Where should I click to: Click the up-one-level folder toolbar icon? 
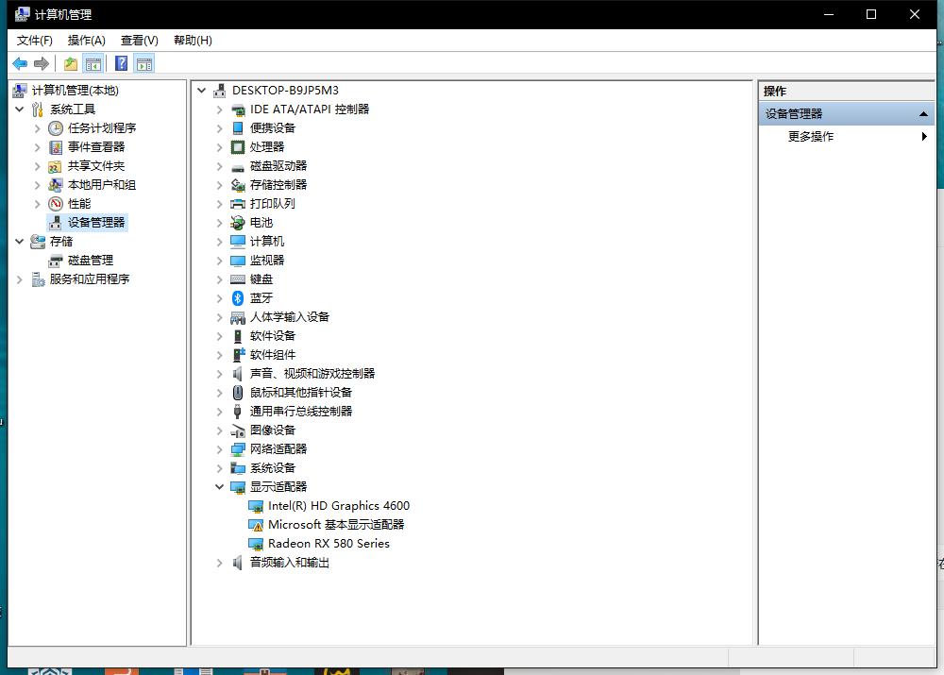point(71,63)
